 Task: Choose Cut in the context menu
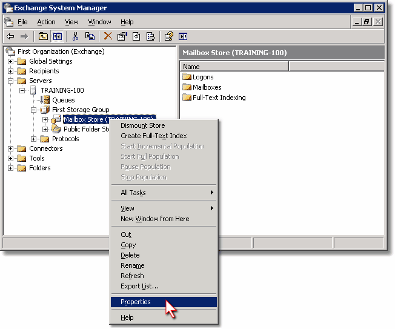164,234
